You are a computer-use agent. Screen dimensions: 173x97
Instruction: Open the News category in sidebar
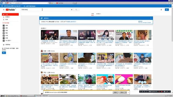[x=5, y=36]
